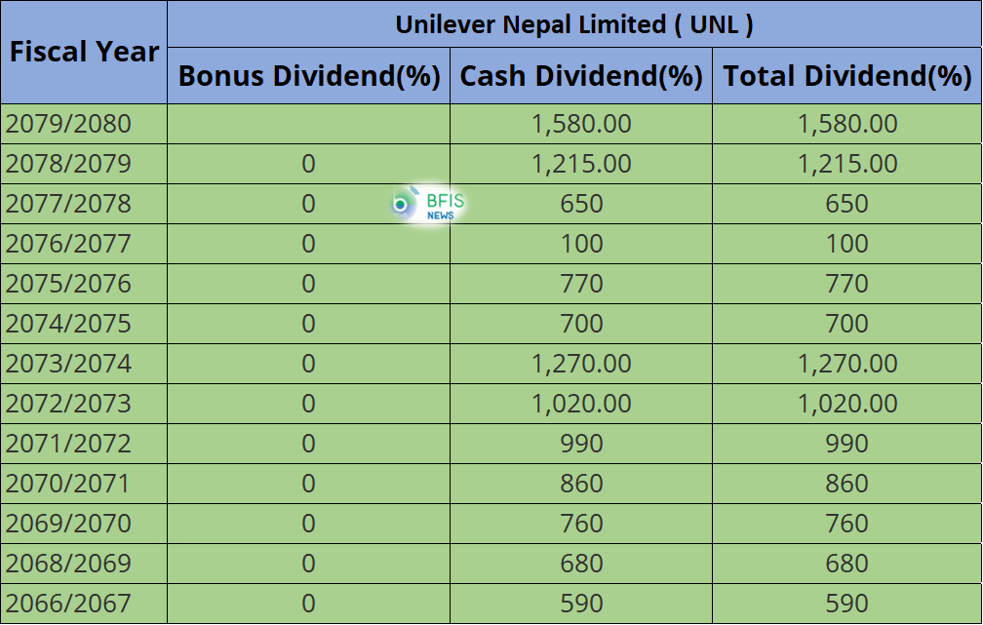Select fiscal year 2074/2075 row label
This screenshot has height=625, width=983.
pos(84,324)
